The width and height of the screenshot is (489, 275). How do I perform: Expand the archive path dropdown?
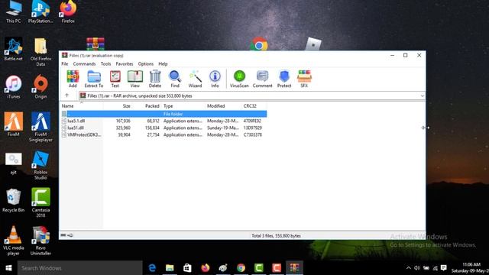(422, 95)
